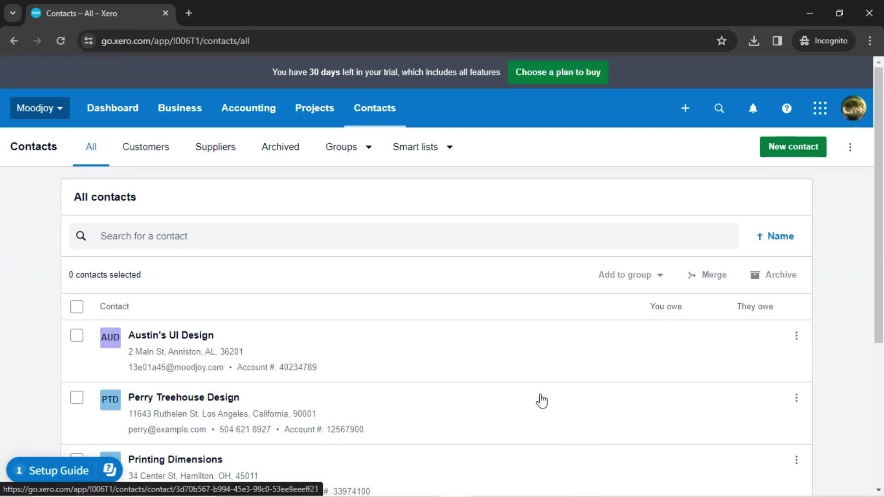Expand the Groups dropdown

point(349,147)
